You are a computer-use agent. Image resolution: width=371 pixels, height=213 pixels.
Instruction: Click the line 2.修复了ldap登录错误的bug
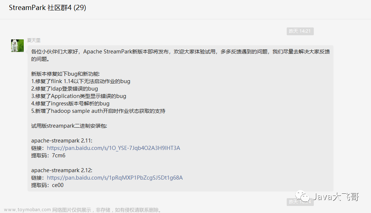coord(65,89)
